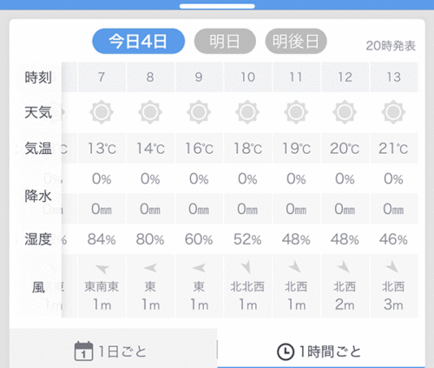Tap the 46% humidity at 13時

tap(393, 239)
